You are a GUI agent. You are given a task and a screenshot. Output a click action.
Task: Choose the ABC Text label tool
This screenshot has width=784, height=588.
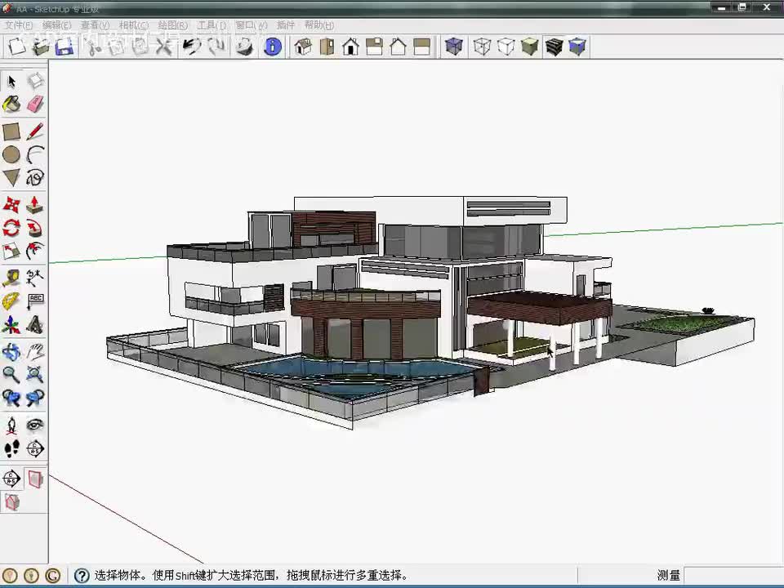[x=35, y=301]
